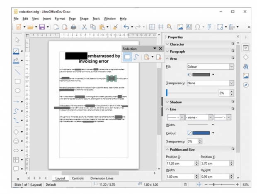Select the Ellipse drawing tool
Screen dimensions: 257x194
pyautogui.click(x=17, y=91)
